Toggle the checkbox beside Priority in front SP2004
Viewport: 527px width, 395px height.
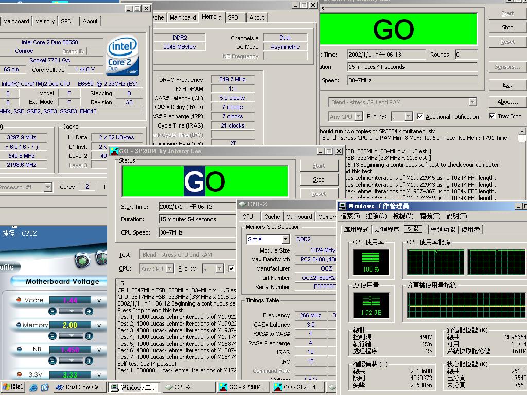point(231,268)
